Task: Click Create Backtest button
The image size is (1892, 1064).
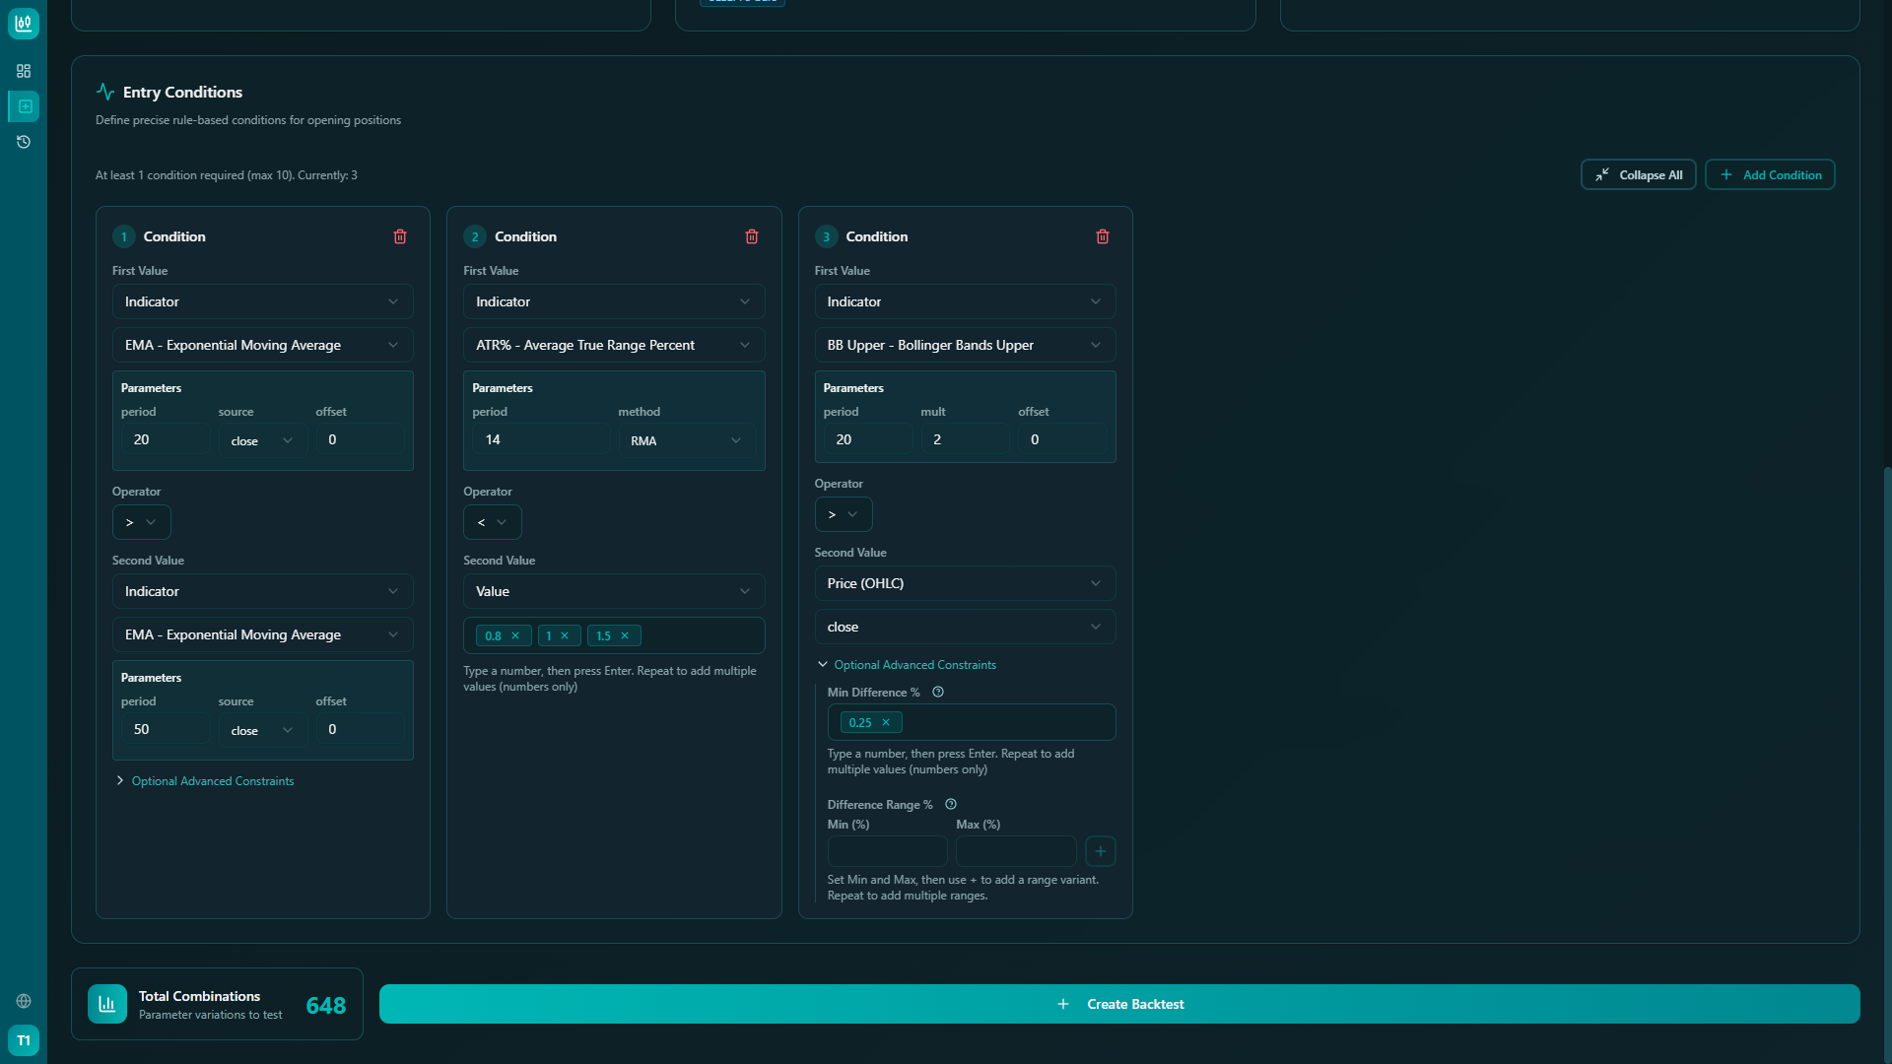Action: [x=1119, y=1004]
